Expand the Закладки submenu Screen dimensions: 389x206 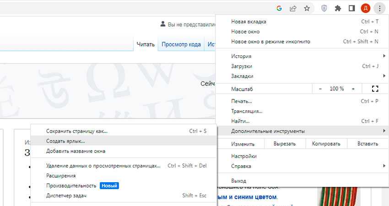[x=302, y=76]
